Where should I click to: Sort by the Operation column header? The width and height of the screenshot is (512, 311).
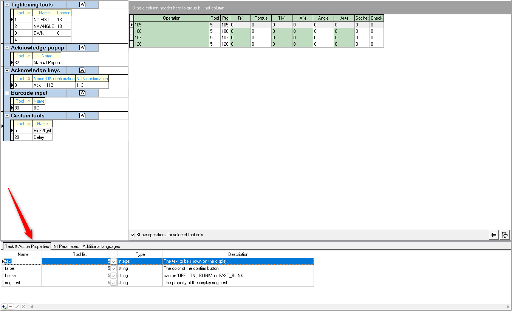[x=172, y=18]
